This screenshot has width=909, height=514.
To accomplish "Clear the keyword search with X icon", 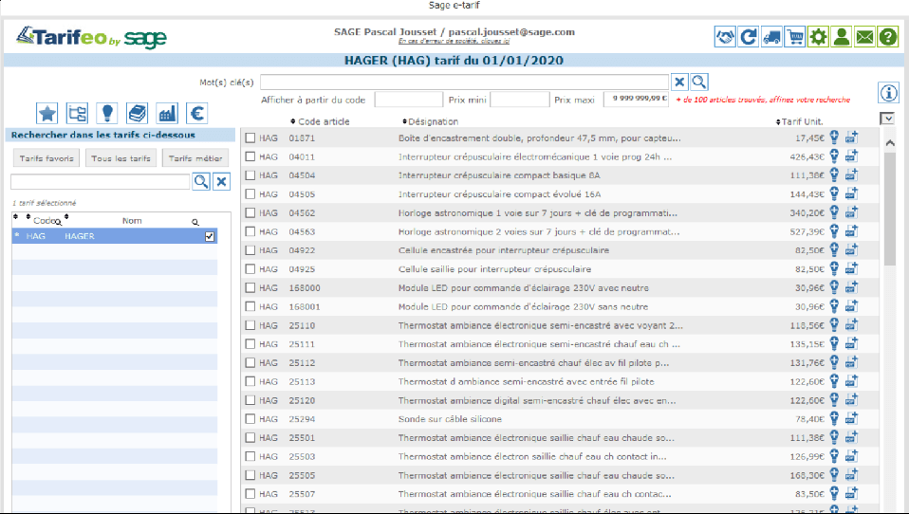I will tap(679, 82).
